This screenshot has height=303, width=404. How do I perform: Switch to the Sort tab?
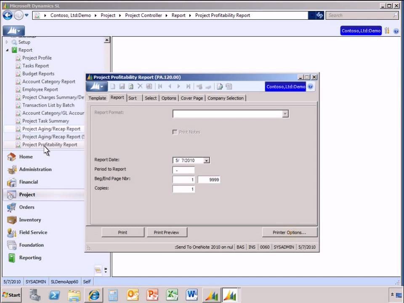[133, 98]
